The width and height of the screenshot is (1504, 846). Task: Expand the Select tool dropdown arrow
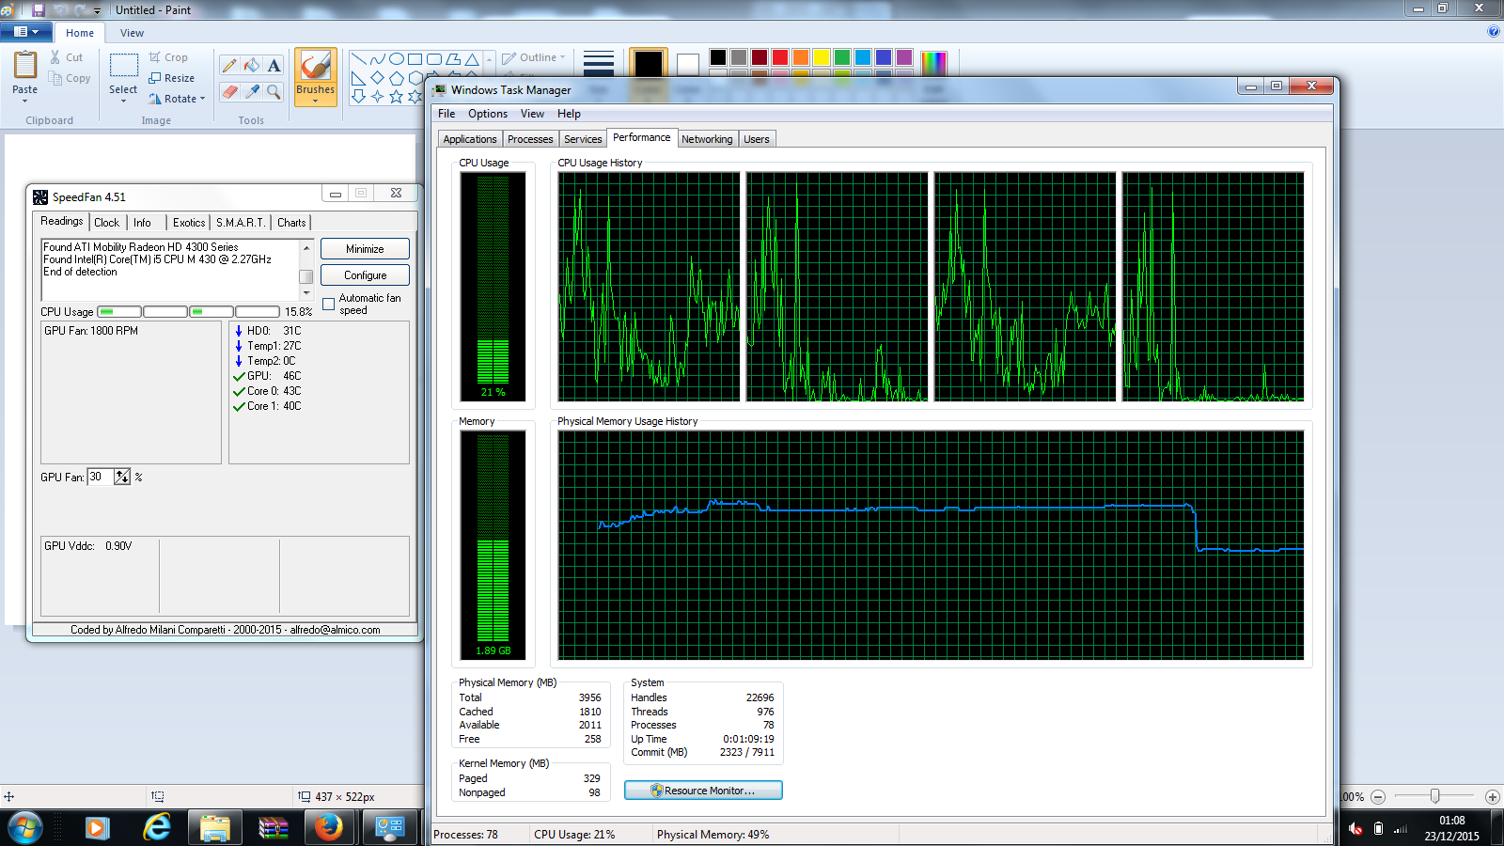point(123,101)
